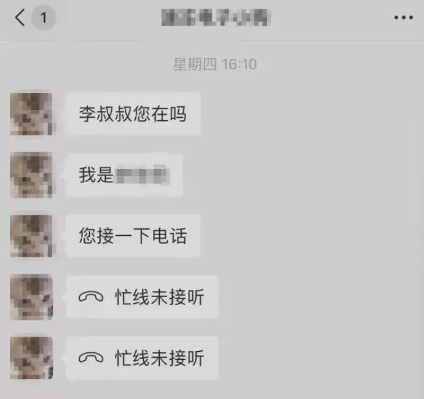424x399 pixels.
Task: Tap the unread count badge showing 1
Action: click(44, 18)
